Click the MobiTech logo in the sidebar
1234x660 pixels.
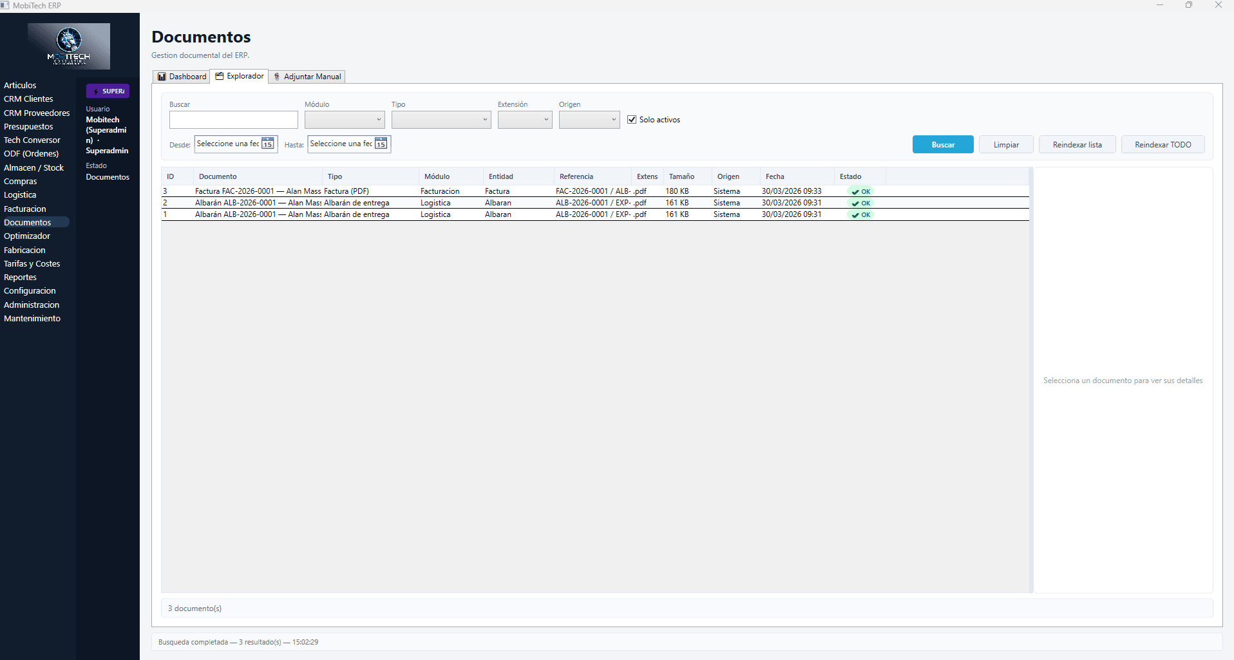click(69, 46)
